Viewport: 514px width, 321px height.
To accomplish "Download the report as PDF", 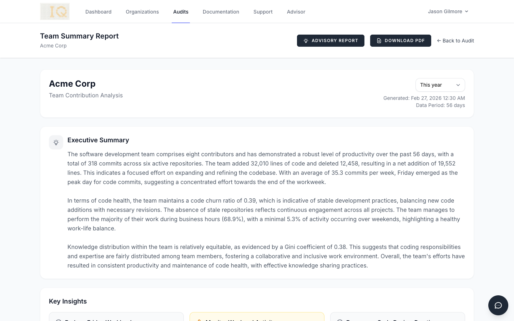I will (x=400, y=41).
